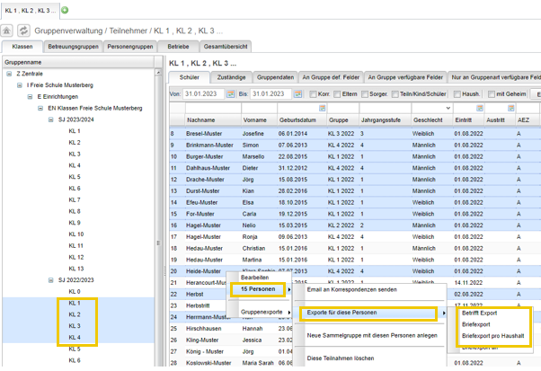Enable the Korr. checkbox

(x=311, y=94)
